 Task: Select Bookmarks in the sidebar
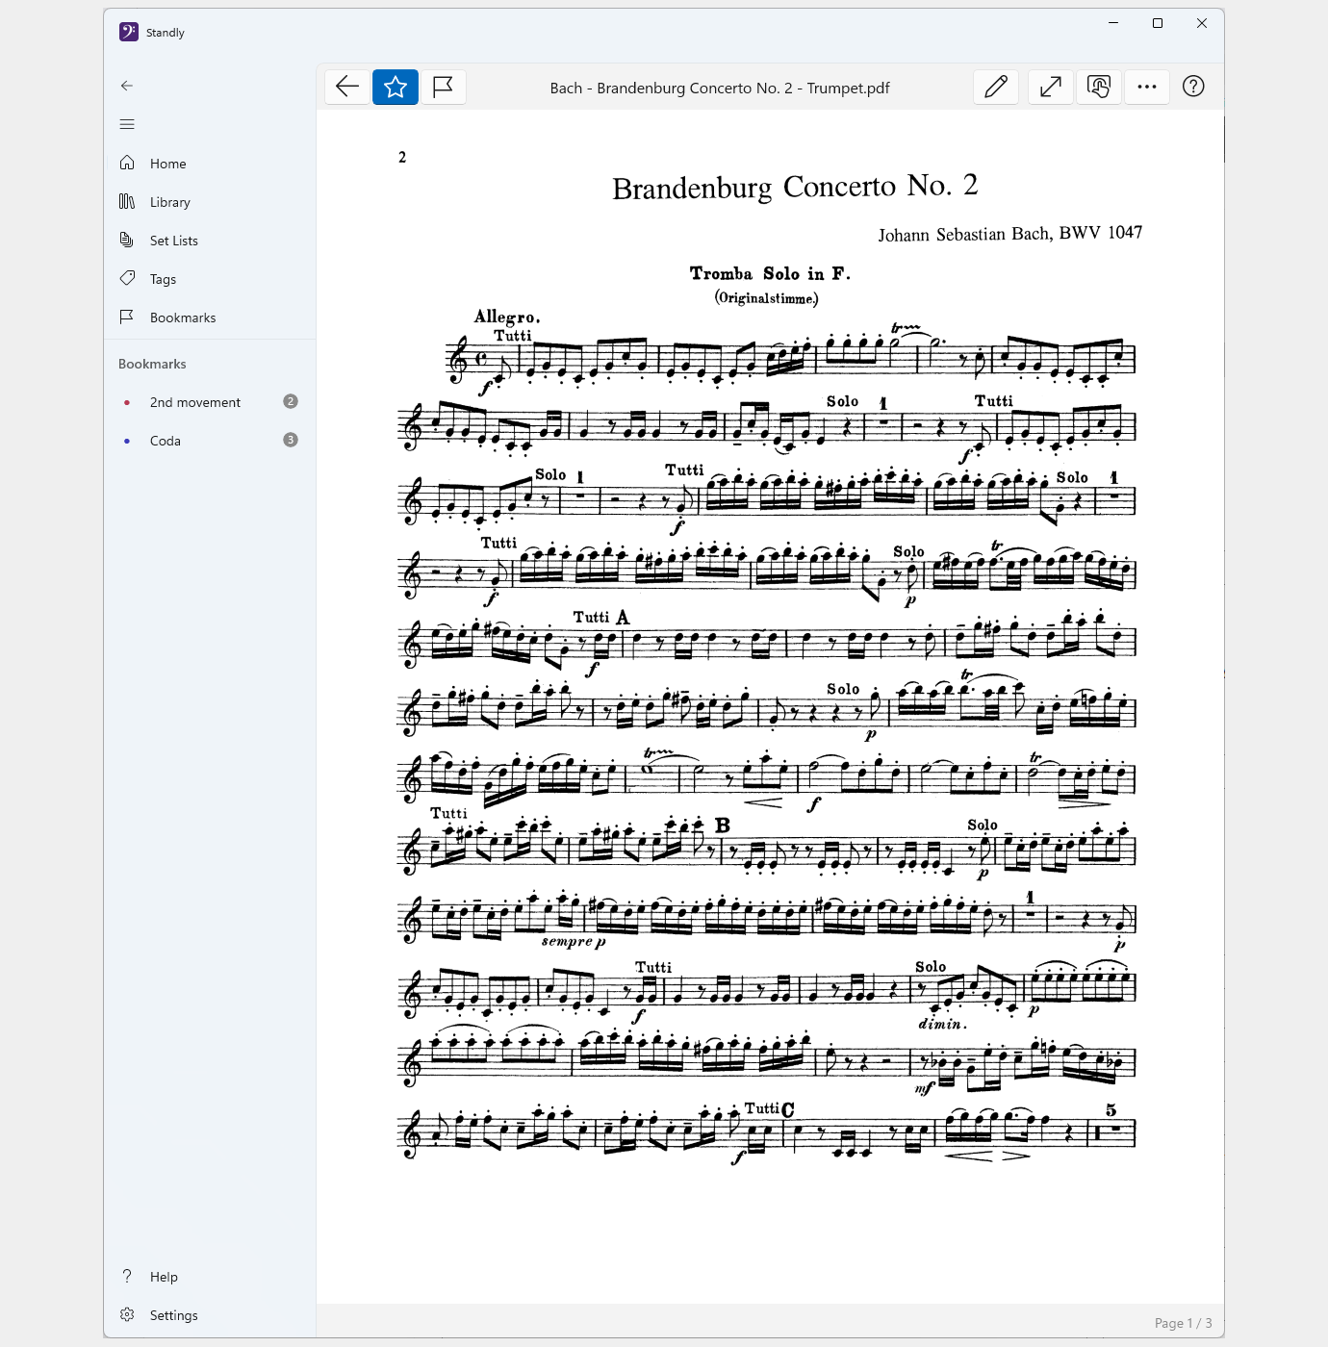pos(210,318)
